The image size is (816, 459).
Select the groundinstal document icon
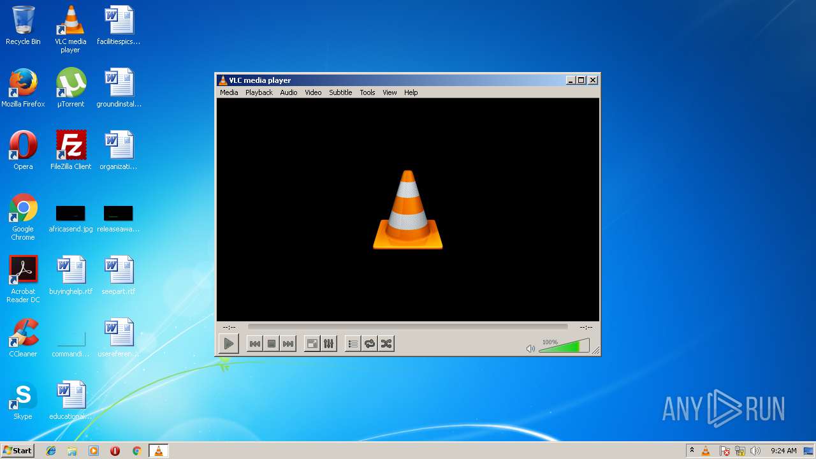pos(119,88)
